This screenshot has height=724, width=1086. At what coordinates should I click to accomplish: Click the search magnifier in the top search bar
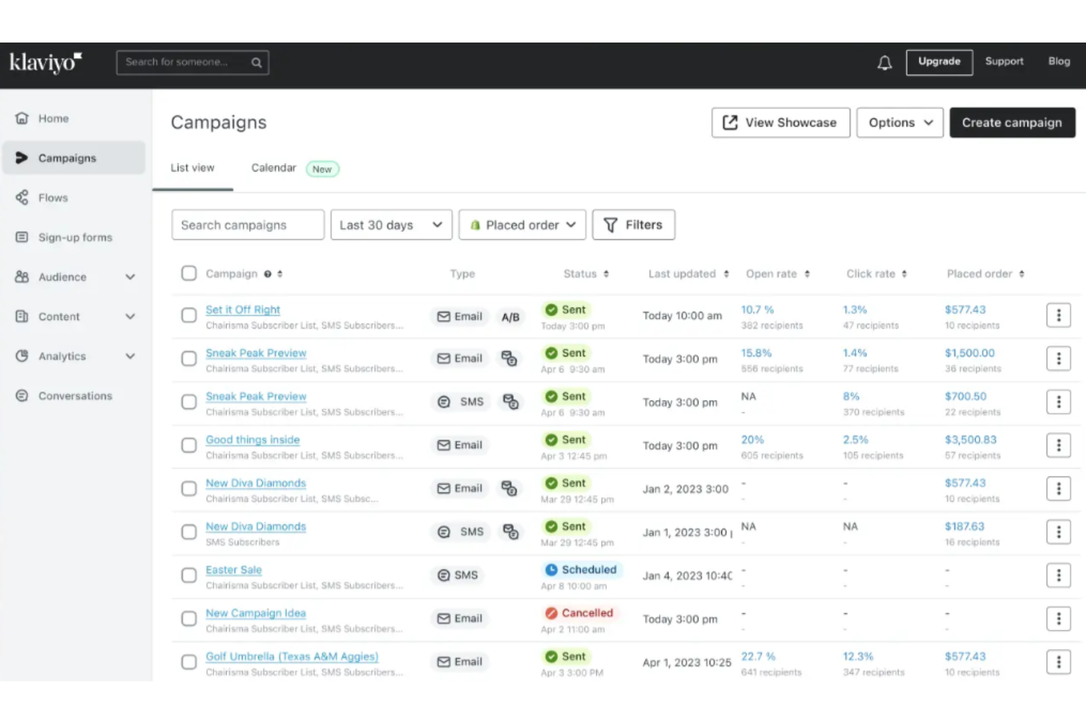point(256,62)
